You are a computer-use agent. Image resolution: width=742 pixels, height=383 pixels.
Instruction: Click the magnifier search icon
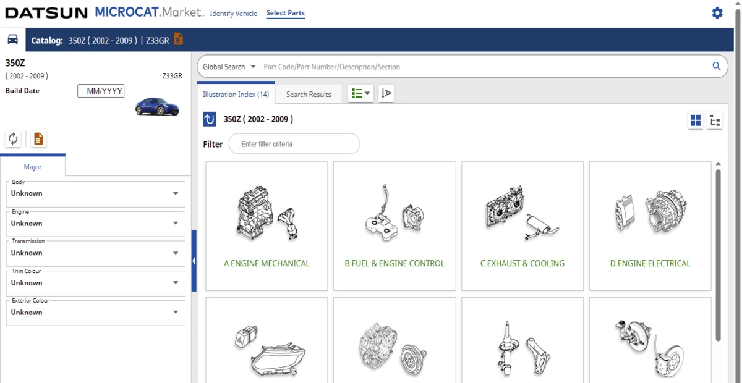(717, 67)
